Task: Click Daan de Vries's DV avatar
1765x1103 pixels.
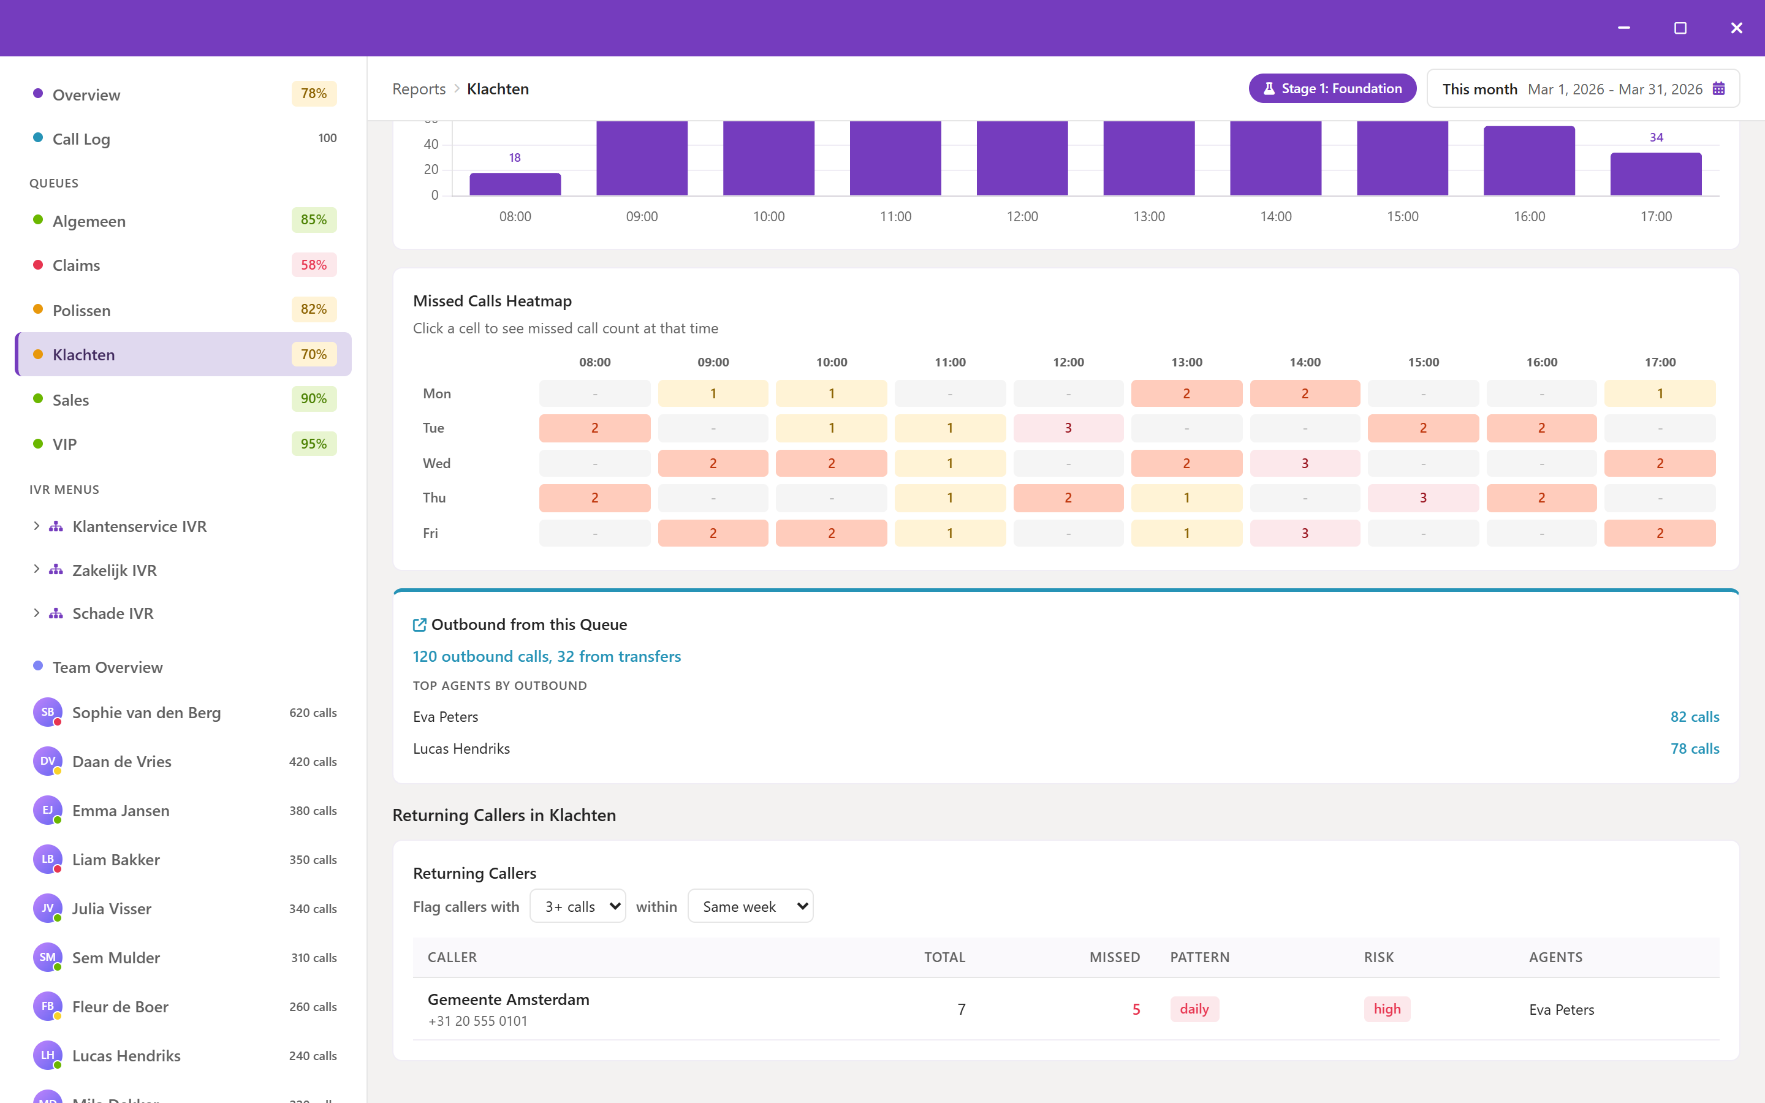Action: (47, 761)
